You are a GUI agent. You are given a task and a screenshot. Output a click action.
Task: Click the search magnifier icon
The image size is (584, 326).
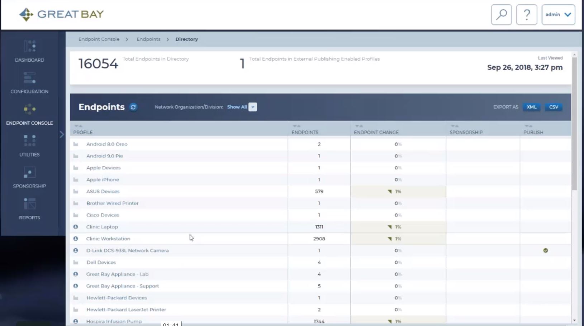coord(501,15)
